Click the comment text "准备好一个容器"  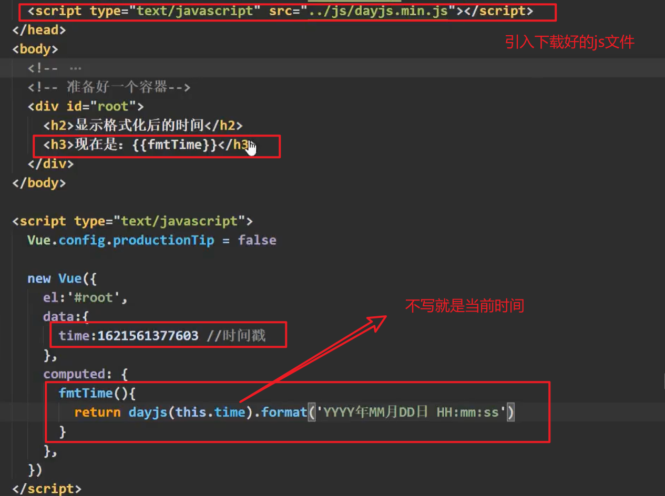point(117,87)
